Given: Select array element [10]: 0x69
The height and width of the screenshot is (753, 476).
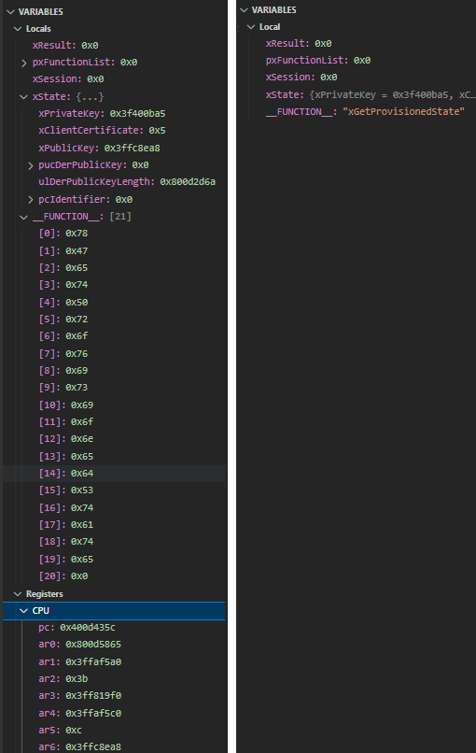Looking at the screenshot, I should pyautogui.click(x=65, y=405).
